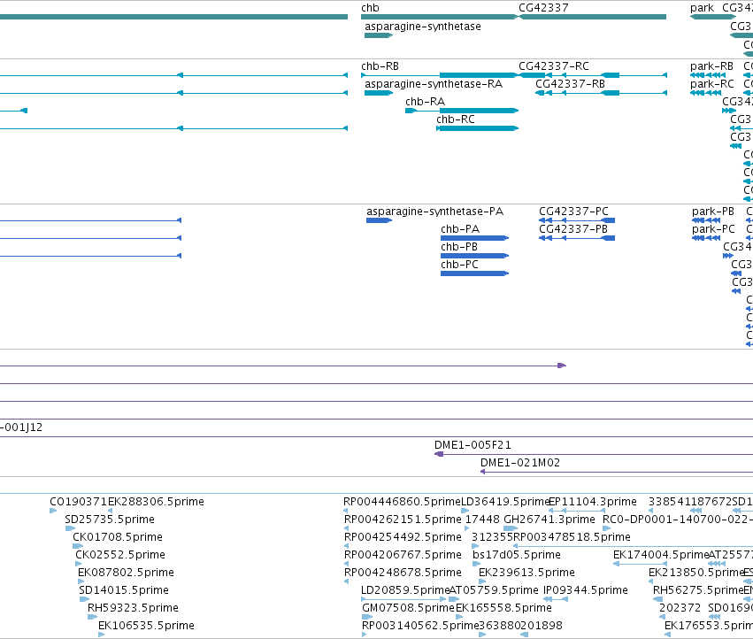Select the CG42337-RC transcript label
The width and height of the screenshot is (753, 639).
[x=554, y=66]
